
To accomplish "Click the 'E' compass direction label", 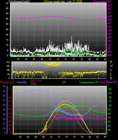I will click(111, 74).
